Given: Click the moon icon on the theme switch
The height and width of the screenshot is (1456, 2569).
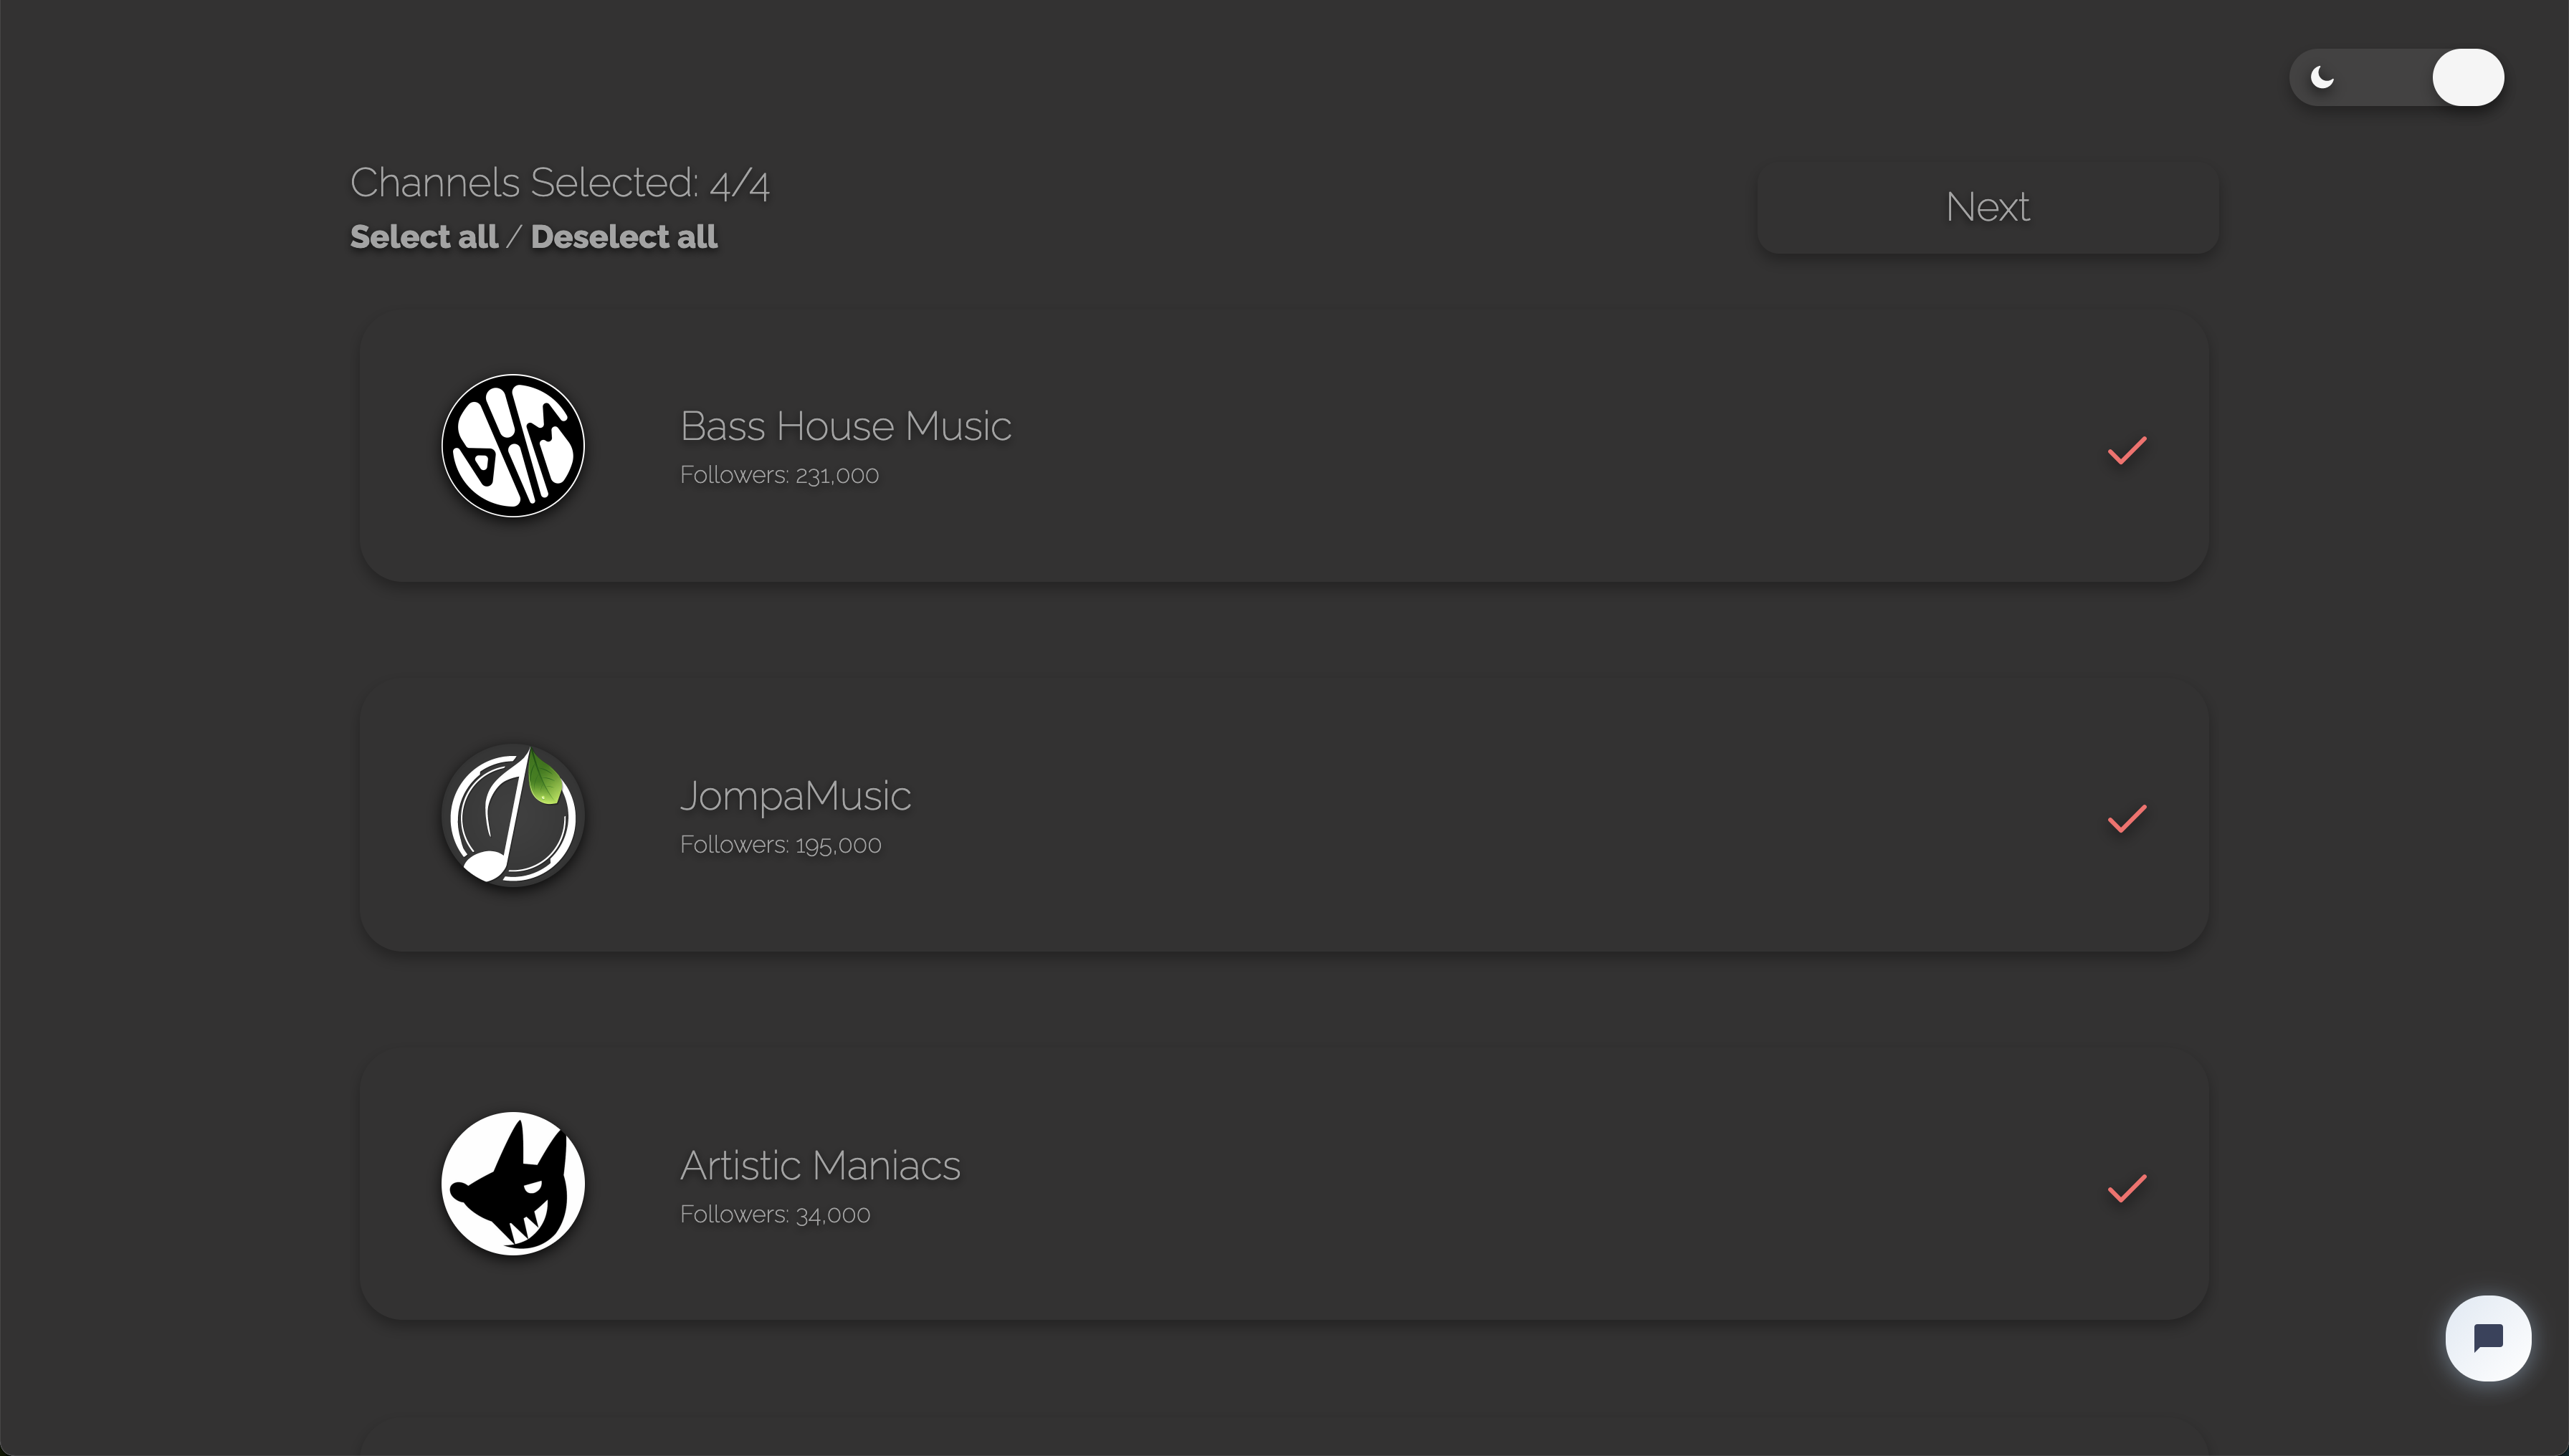Looking at the screenshot, I should pos(2323,77).
